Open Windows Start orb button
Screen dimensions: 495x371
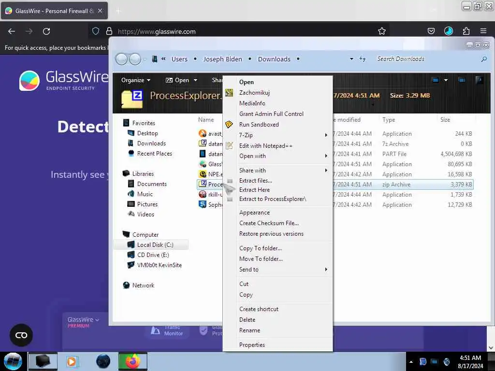tap(13, 361)
